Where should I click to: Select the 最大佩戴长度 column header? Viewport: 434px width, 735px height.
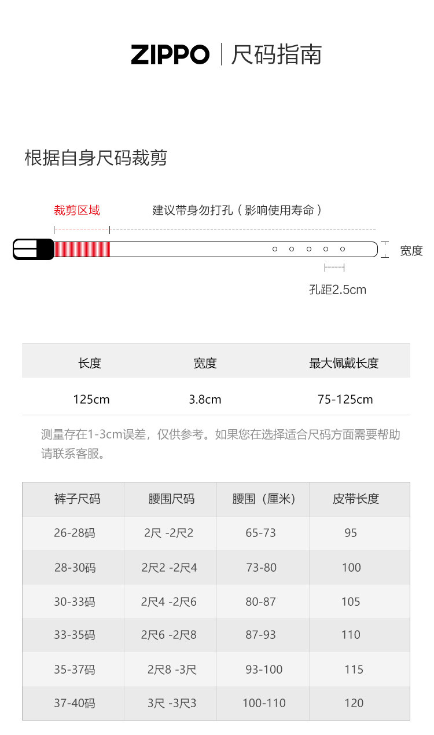[x=344, y=363]
